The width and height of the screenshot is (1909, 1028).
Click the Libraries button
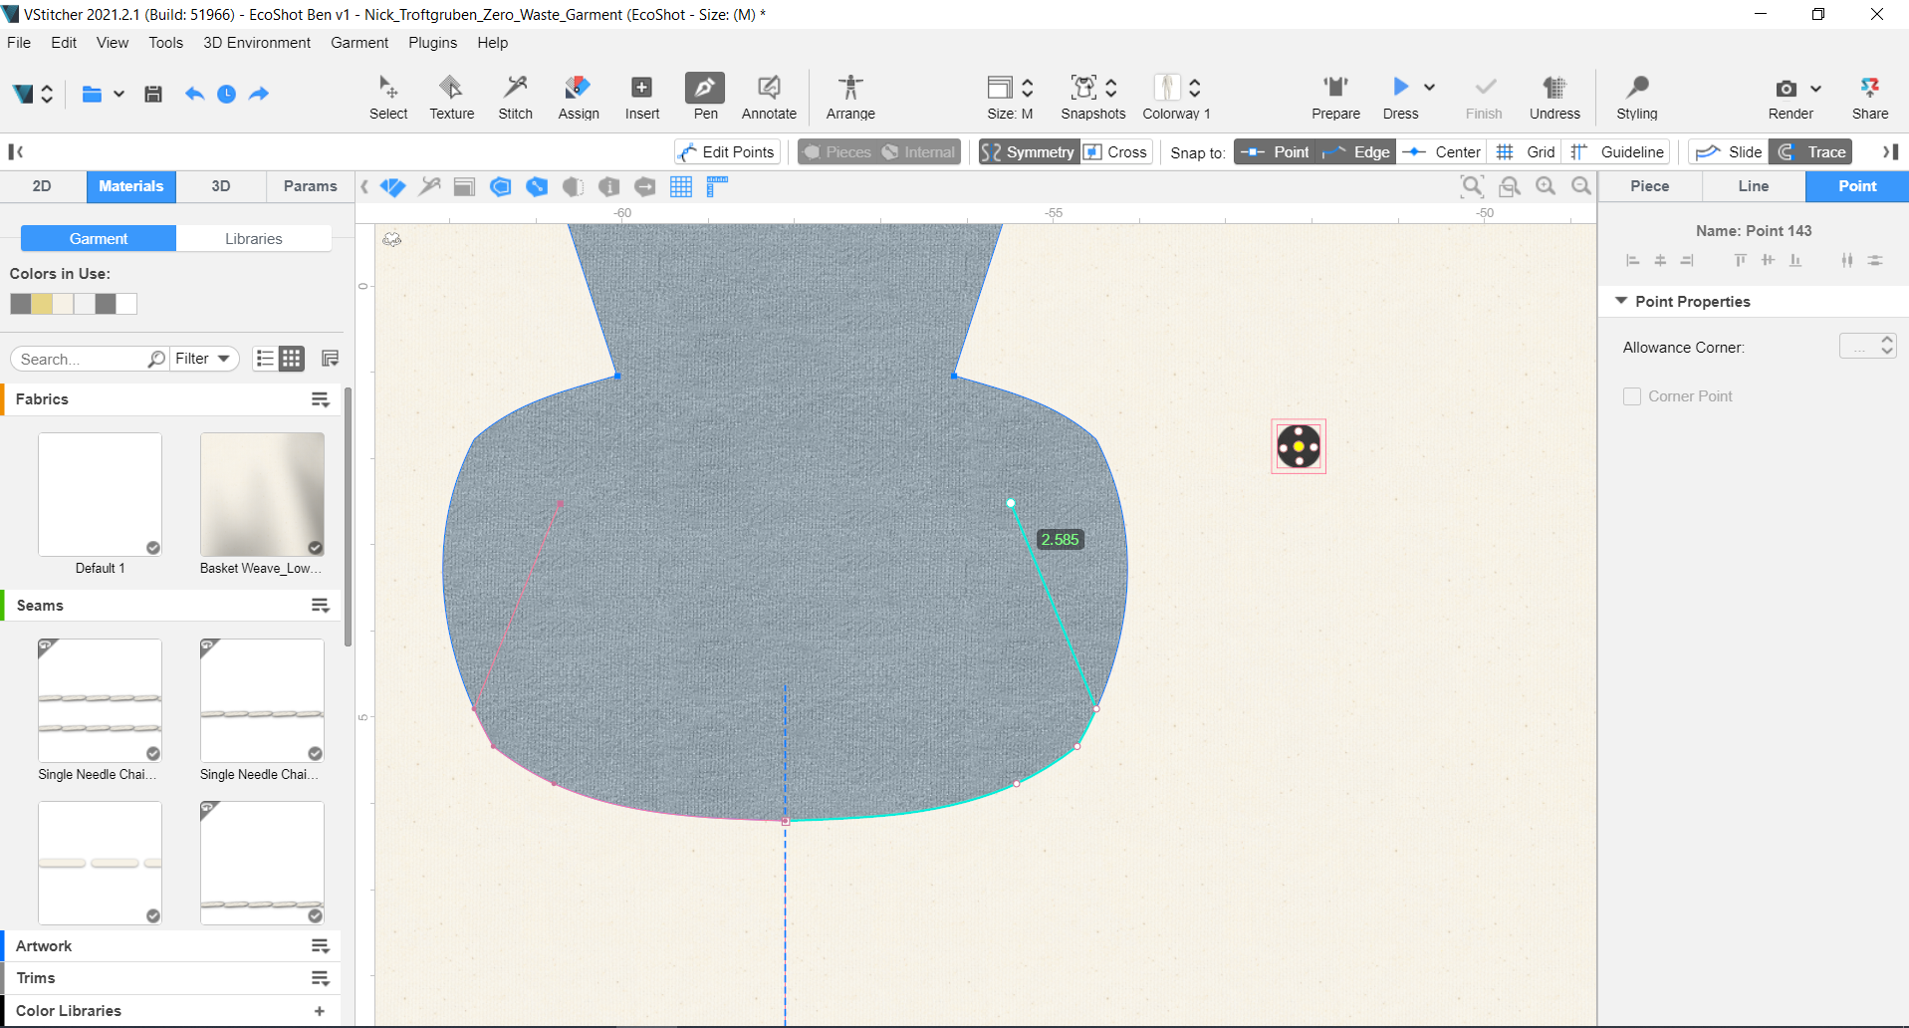[253, 239]
